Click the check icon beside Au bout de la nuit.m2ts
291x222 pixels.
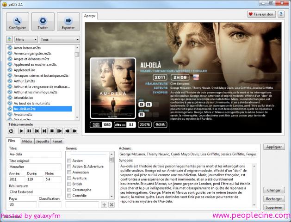point(10,103)
